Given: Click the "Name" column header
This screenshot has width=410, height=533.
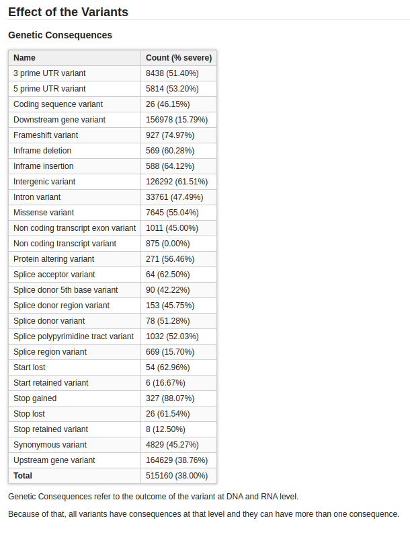Looking at the screenshot, I should 25,58.
